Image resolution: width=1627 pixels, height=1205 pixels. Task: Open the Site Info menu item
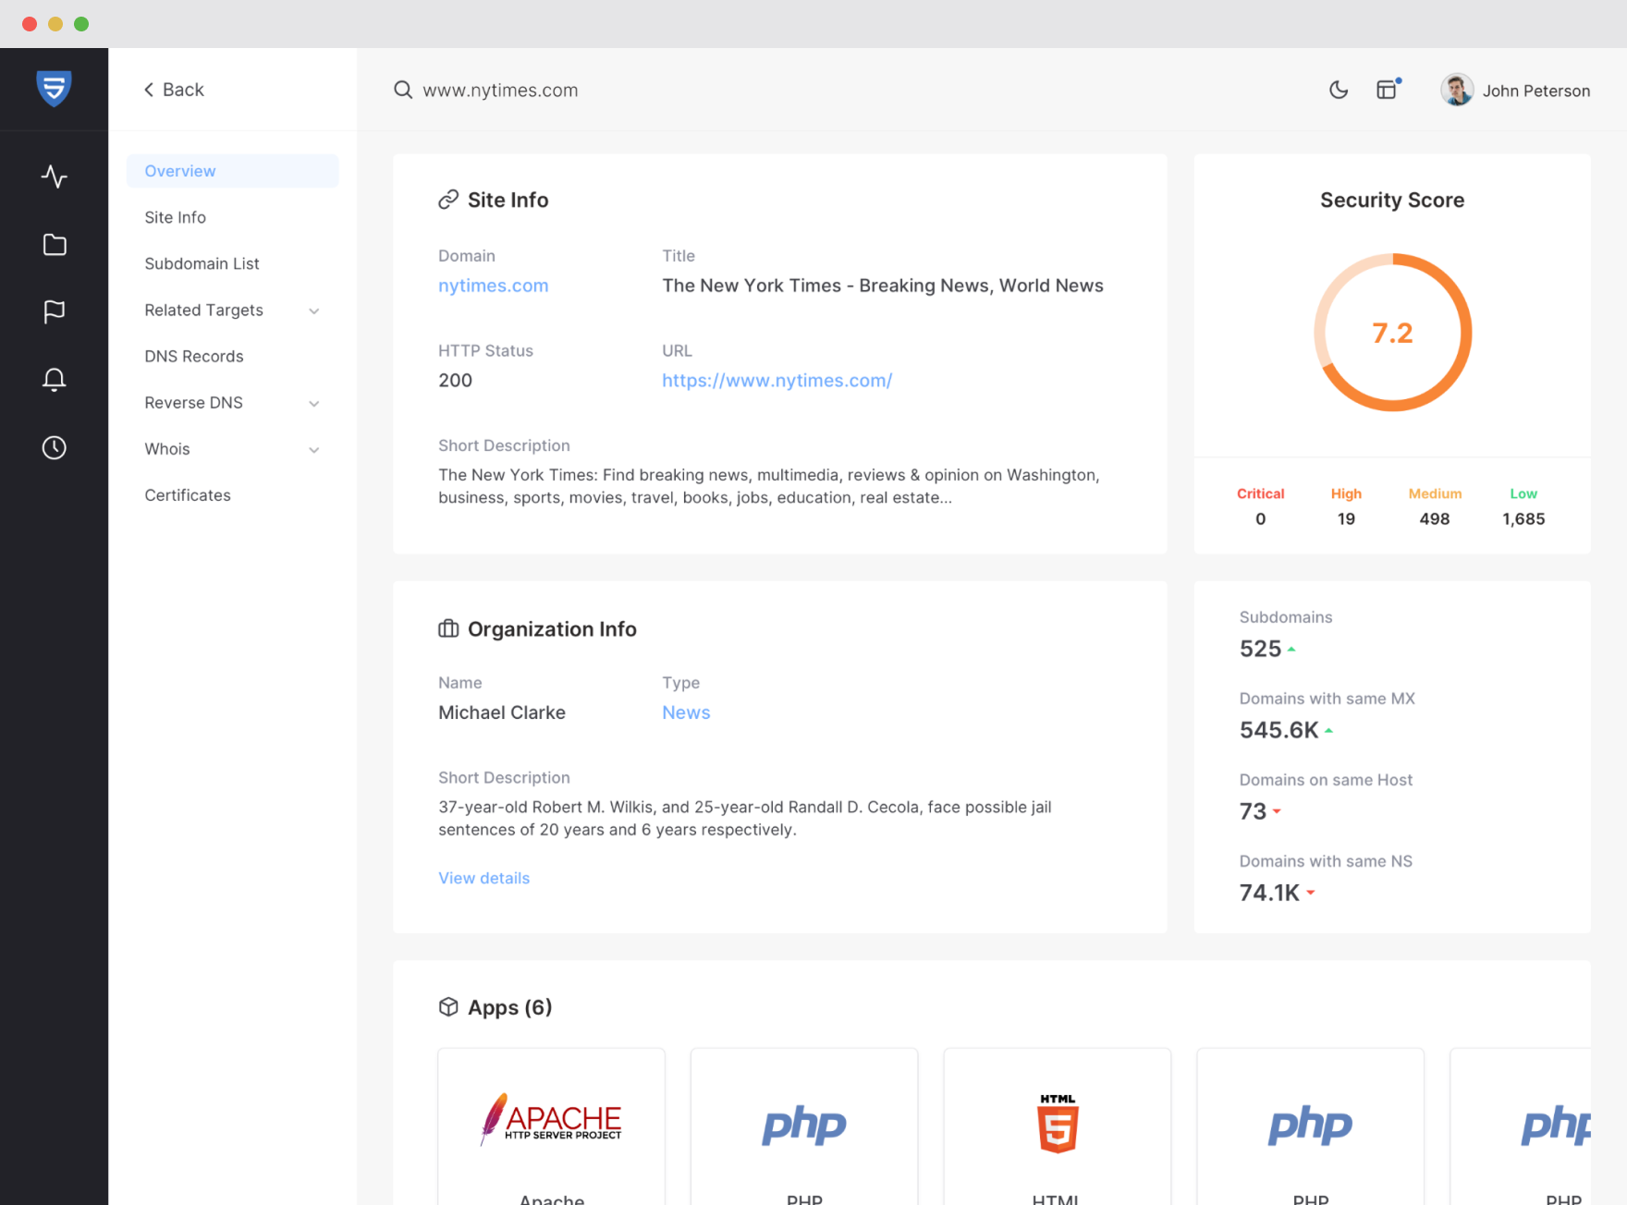(x=175, y=217)
